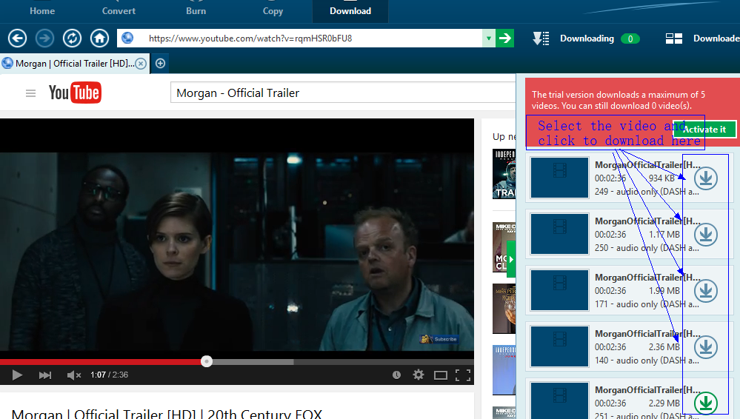Select the 250 audio only item thumbnail
The width and height of the screenshot is (740, 419).
(560, 234)
